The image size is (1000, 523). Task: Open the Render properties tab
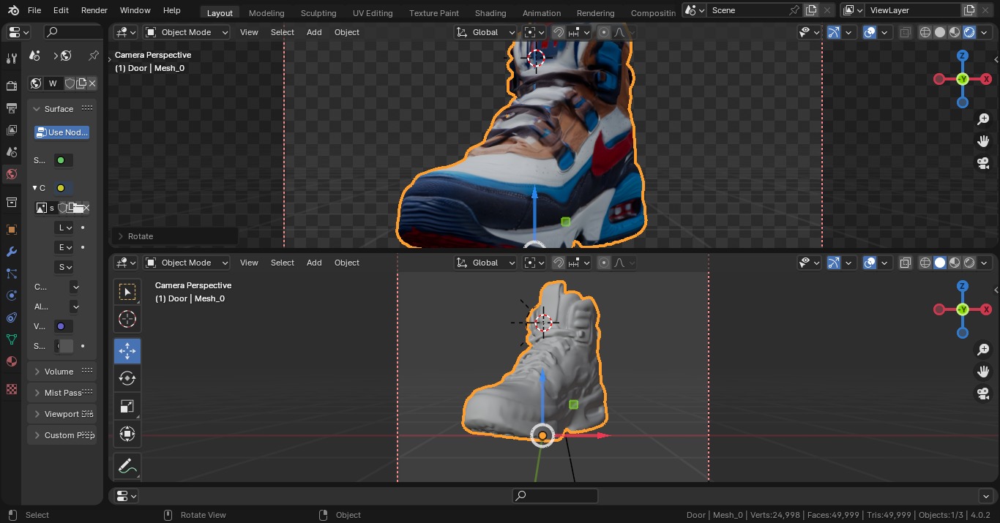pos(11,86)
